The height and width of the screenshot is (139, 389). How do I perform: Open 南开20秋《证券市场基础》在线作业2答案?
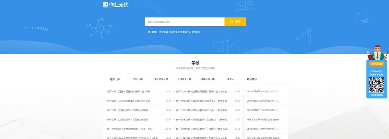pos(128,92)
